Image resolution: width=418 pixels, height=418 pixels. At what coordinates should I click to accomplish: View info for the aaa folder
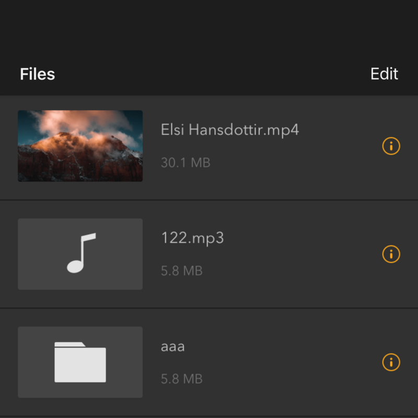pyautogui.click(x=391, y=362)
